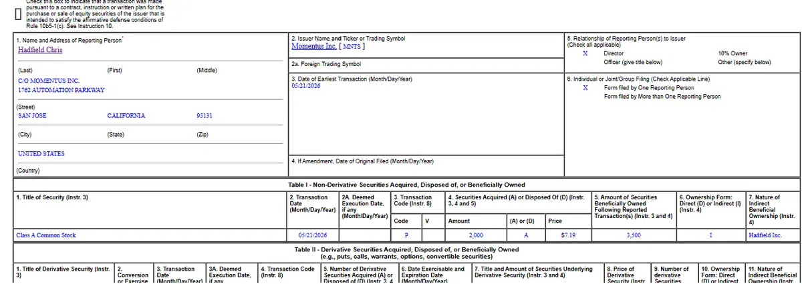802x284 pixels.
Task: Click the price $7.19 cell
Action: 568,235
